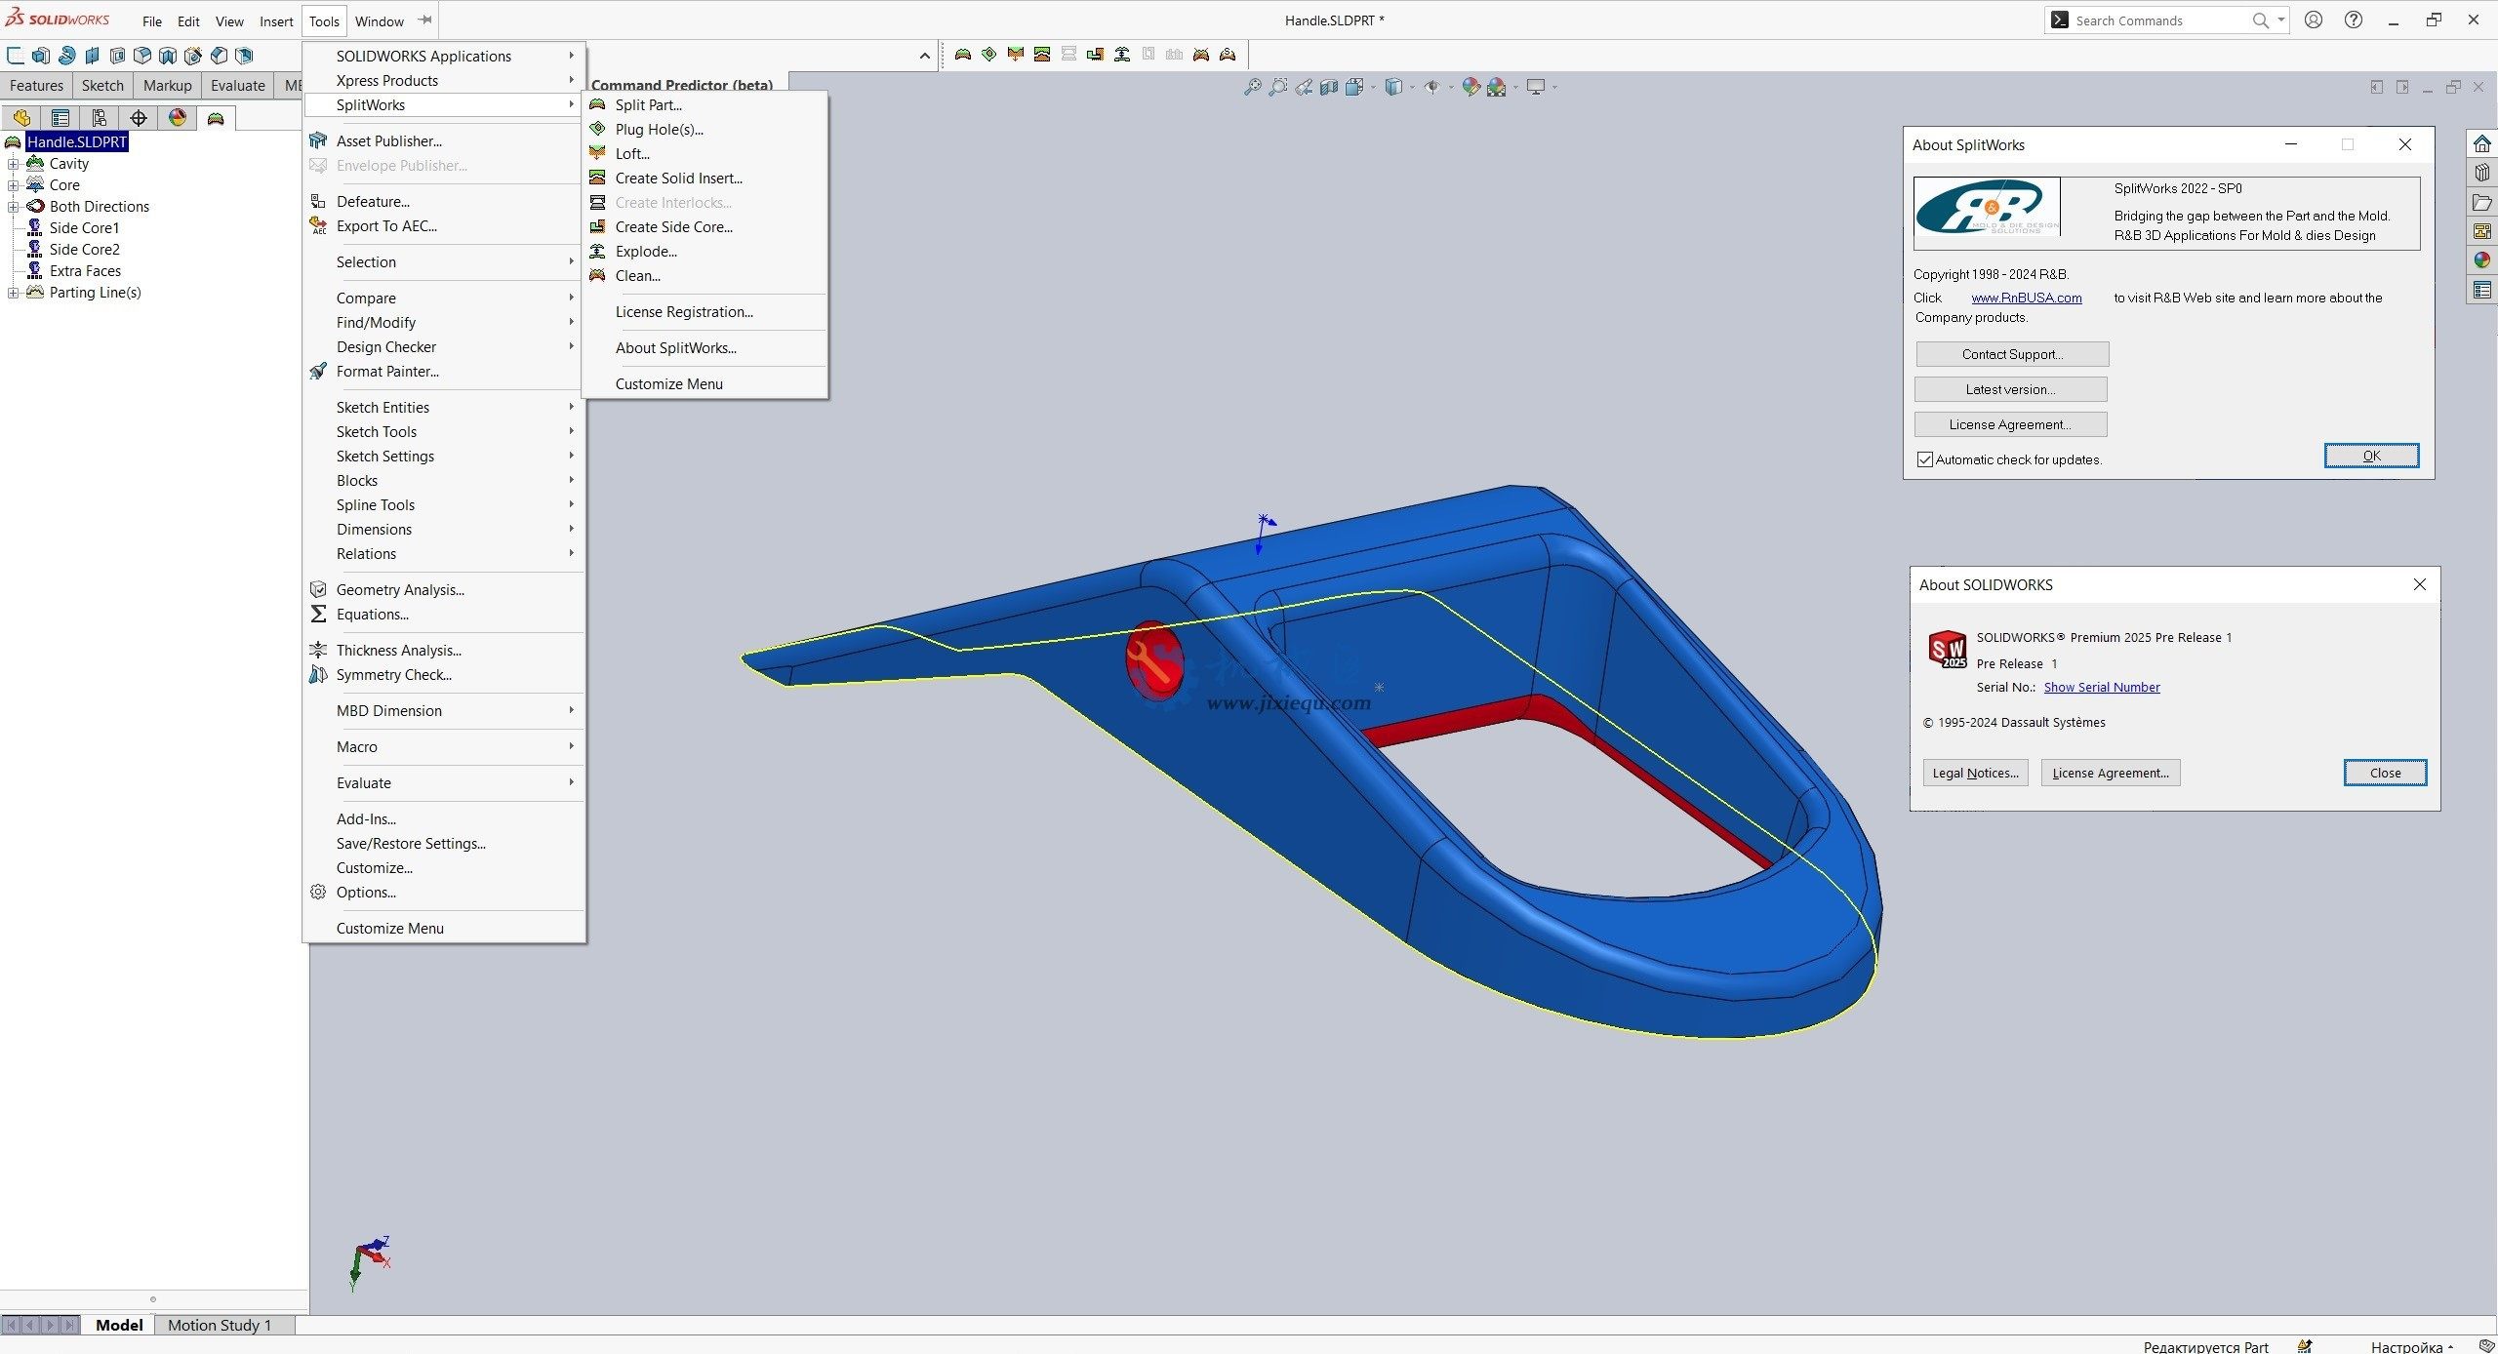The height and width of the screenshot is (1354, 2498).
Task: Expand the Cavity feature tree node
Action: [x=13, y=163]
